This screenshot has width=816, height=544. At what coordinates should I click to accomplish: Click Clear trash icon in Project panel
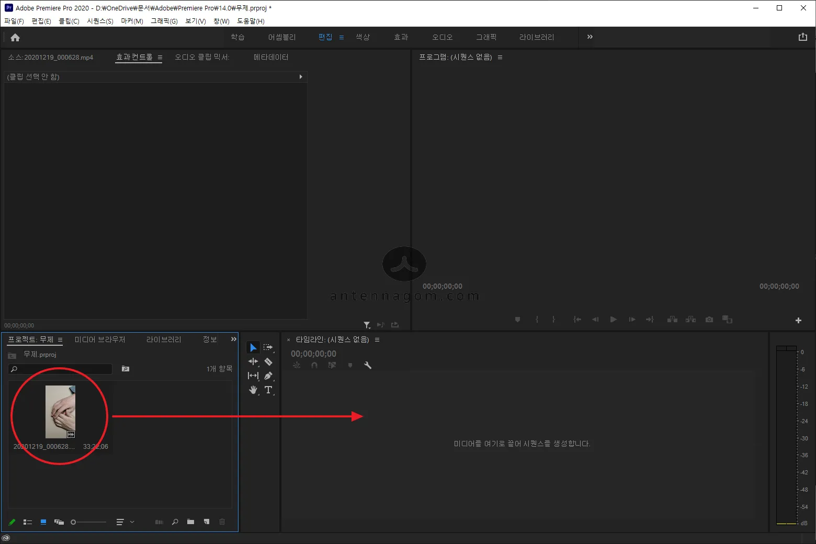pos(222,522)
